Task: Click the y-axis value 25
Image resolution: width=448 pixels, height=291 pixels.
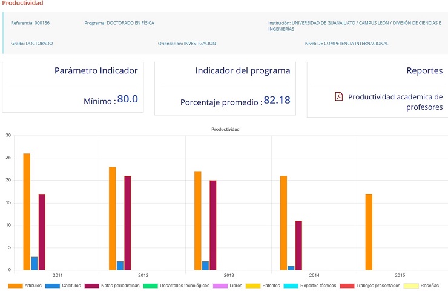Action: (x=8, y=158)
